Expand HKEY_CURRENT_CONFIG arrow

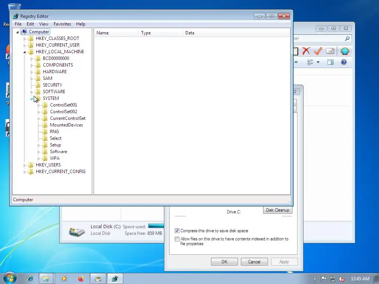tap(24, 172)
